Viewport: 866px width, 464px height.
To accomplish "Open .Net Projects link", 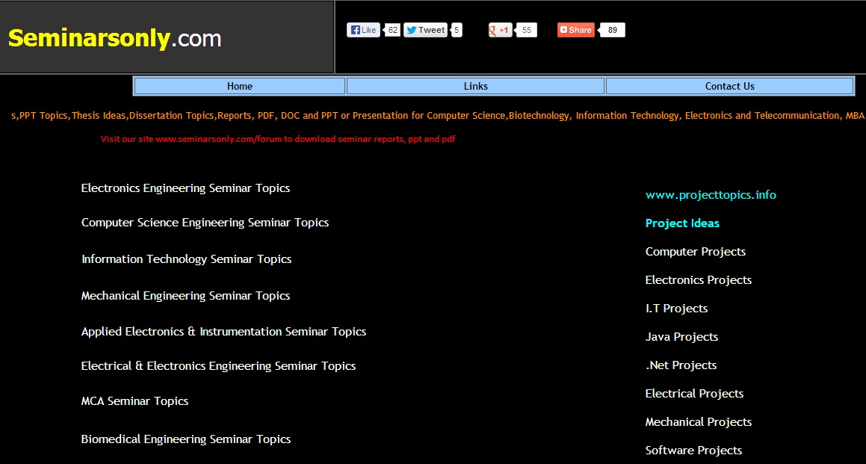I will click(x=681, y=365).
